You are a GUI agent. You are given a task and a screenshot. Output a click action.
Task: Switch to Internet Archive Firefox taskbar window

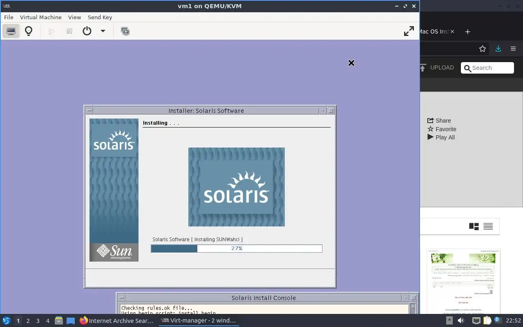(116, 321)
